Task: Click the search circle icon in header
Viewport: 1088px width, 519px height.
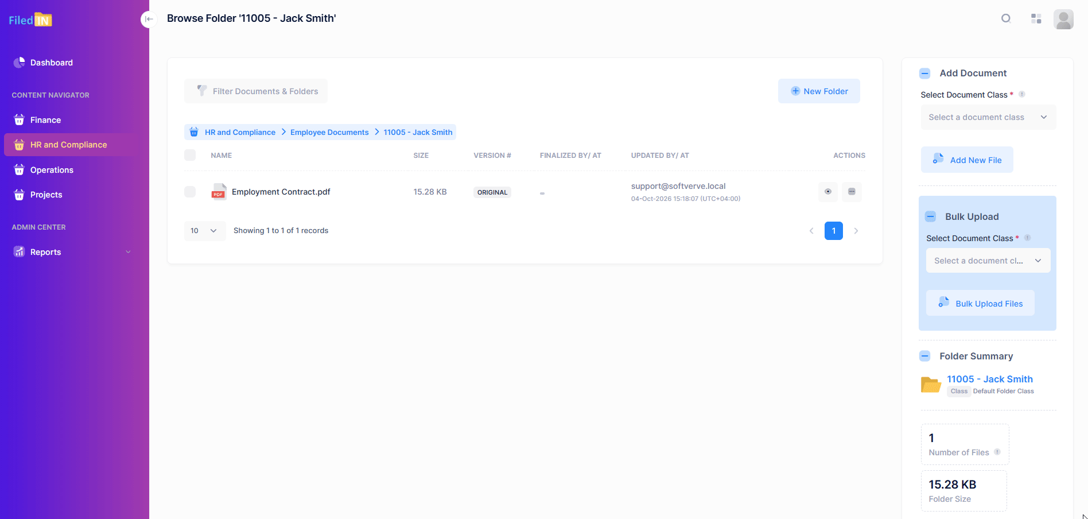Action: [1006, 18]
